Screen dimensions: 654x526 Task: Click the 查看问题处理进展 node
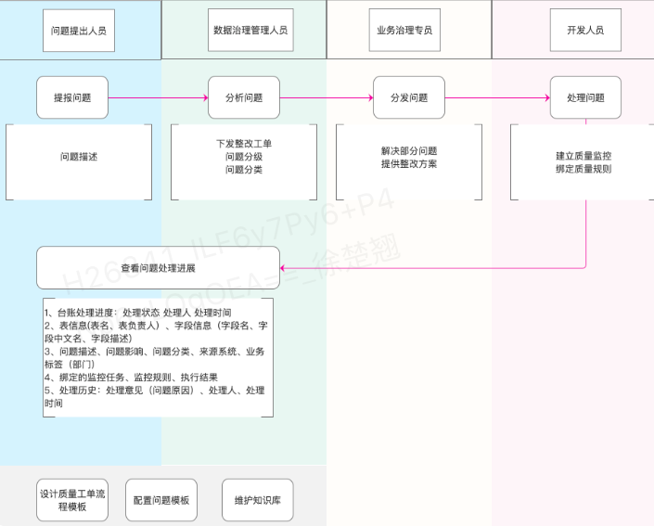[x=158, y=267]
